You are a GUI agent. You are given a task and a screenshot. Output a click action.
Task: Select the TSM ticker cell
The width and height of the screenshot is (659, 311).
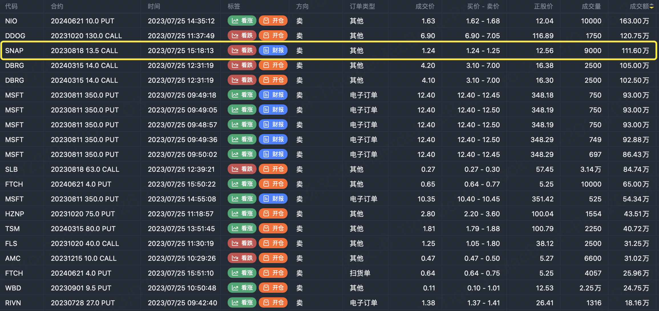pyautogui.click(x=13, y=229)
